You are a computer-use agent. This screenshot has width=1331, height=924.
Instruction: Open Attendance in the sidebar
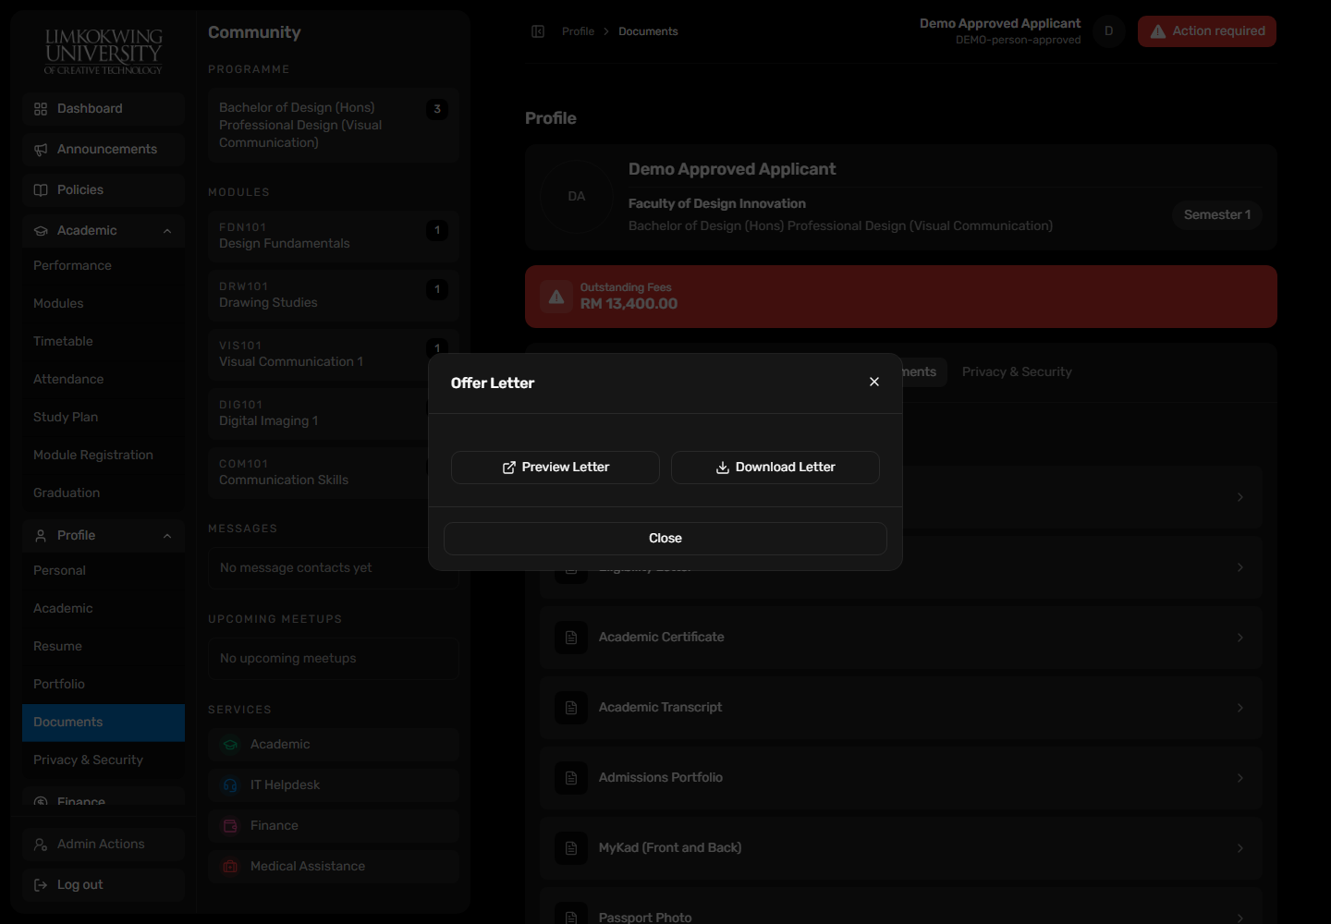click(x=104, y=380)
